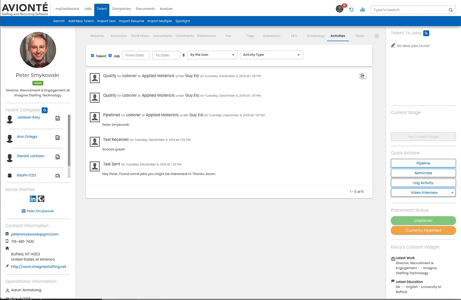
Task: Click the Latest Work briefcase icon
Action: 393,259
